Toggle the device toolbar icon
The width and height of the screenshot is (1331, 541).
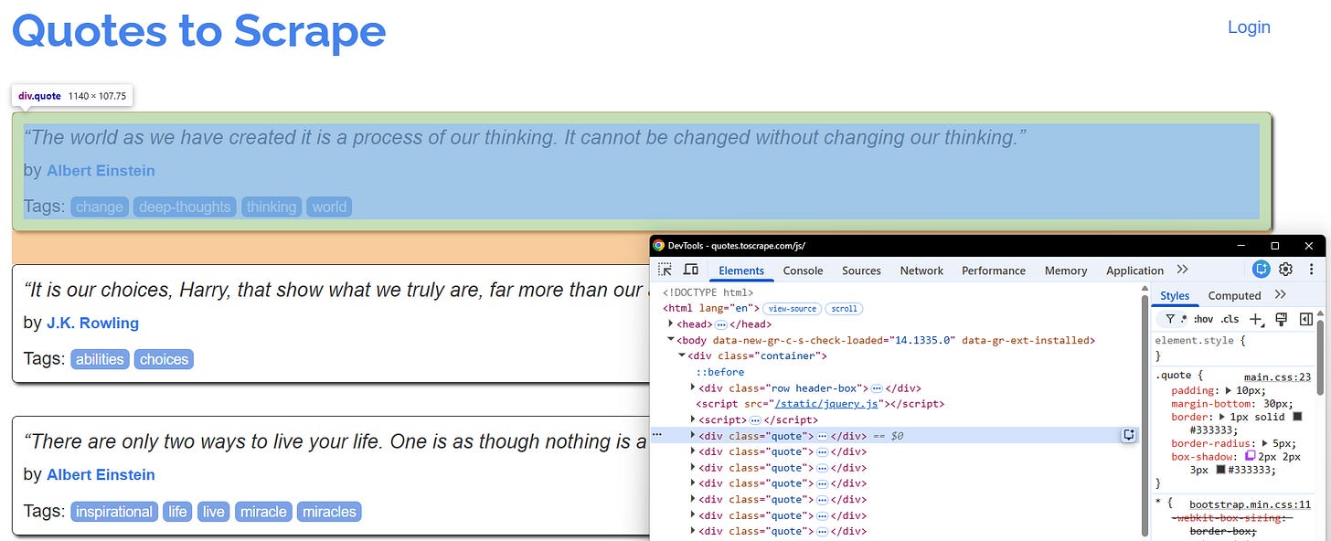click(x=691, y=270)
